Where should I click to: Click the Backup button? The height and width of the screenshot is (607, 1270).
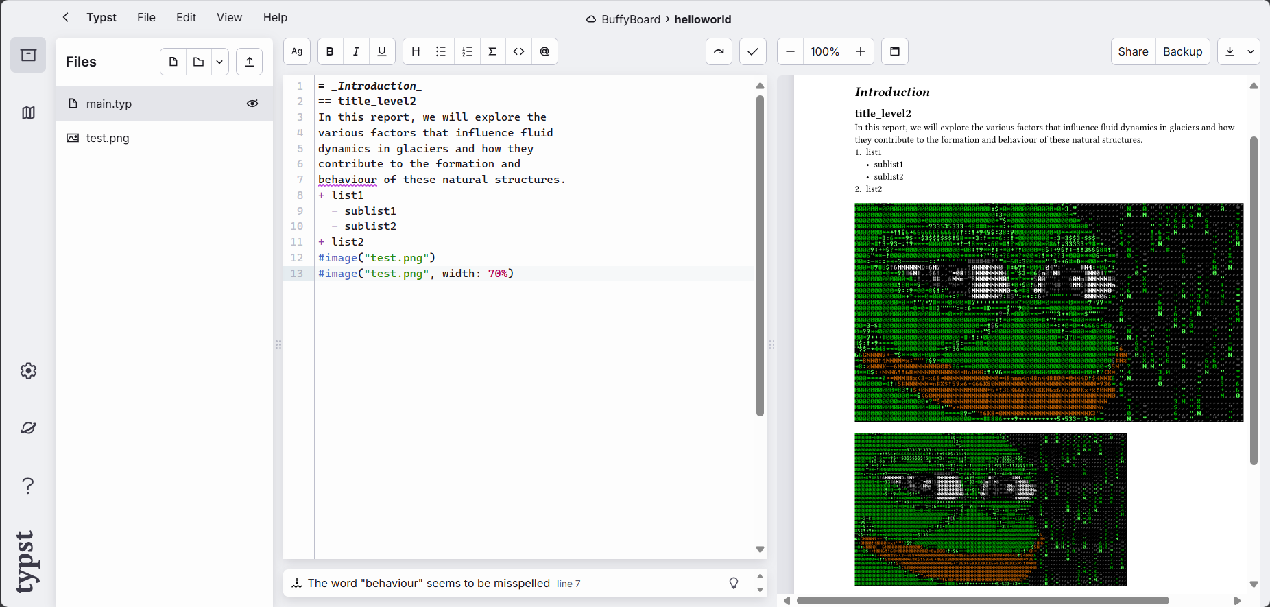coord(1183,51)
